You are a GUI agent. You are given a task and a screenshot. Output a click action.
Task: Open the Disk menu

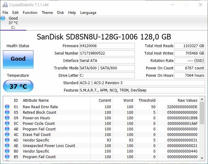tap(60, 13)
